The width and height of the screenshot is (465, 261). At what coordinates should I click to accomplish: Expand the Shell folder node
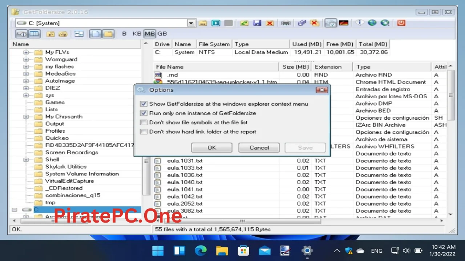pos(26,159)
